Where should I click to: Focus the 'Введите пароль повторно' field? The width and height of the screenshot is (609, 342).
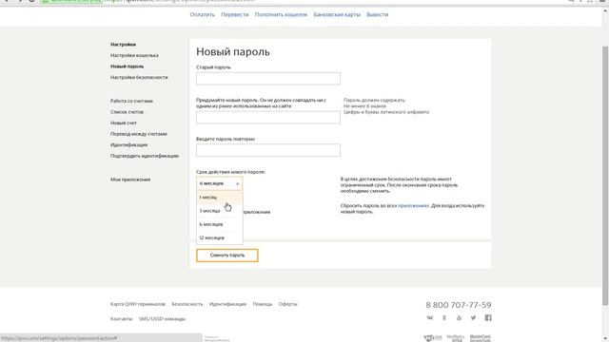point(268,150)
